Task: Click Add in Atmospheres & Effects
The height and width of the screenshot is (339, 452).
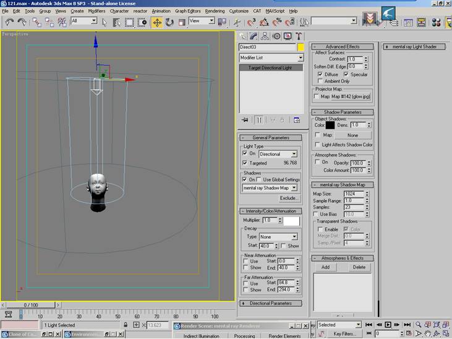Action: click(325, 267)
